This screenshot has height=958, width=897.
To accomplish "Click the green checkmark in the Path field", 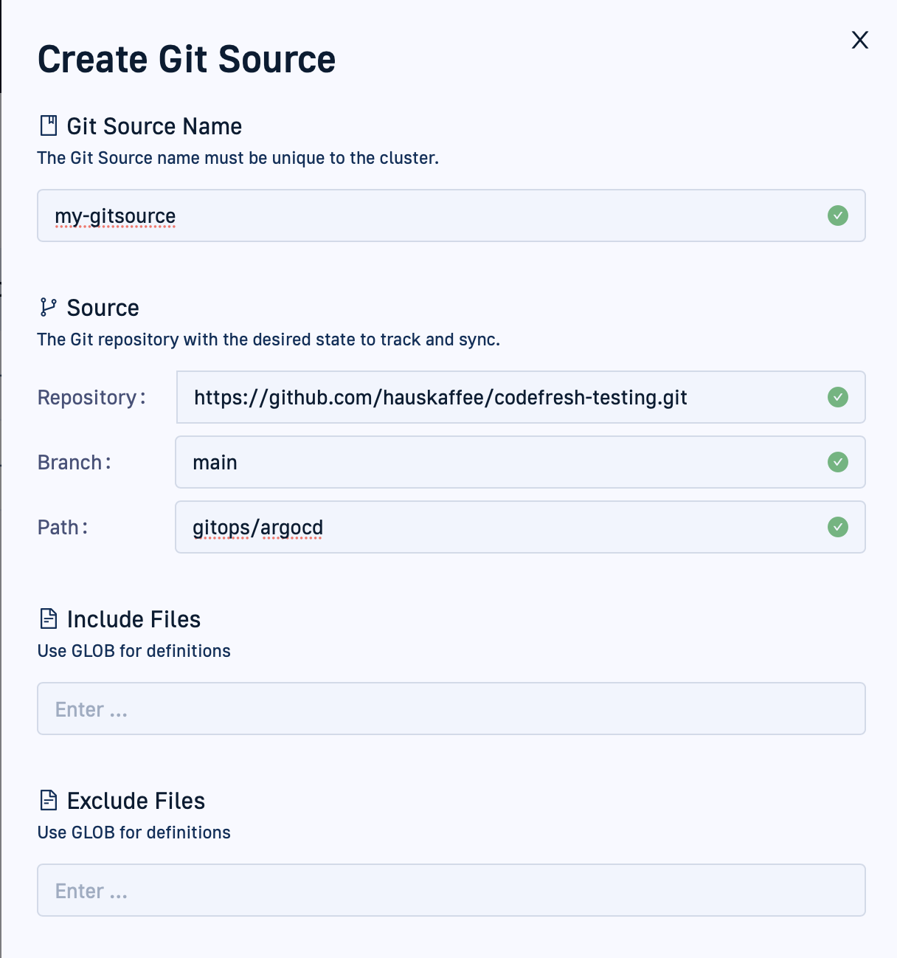I will 838,527.
